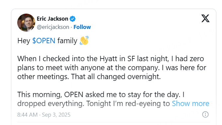Click the 8:44 AM time
The image size is (222, 125).
pyautogui.click(x=27, y=115)
